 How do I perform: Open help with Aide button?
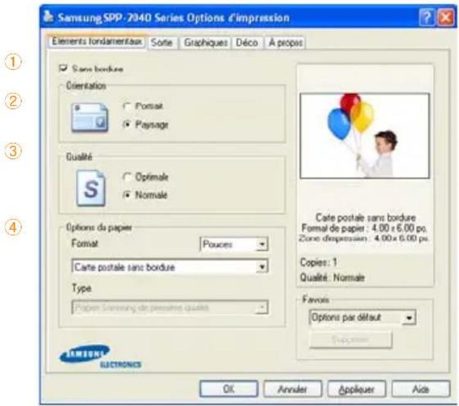coord(421,389)
